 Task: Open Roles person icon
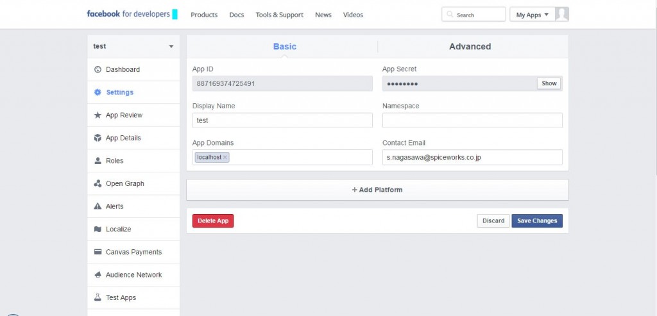click(x=98, y=161)
